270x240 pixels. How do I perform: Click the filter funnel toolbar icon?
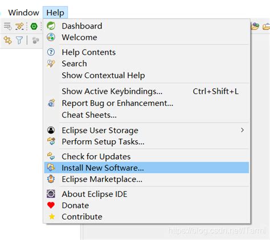click(19, 40)
